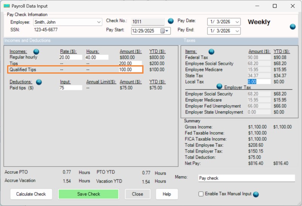Click the Federal Tax amount field

click(259, 57)
